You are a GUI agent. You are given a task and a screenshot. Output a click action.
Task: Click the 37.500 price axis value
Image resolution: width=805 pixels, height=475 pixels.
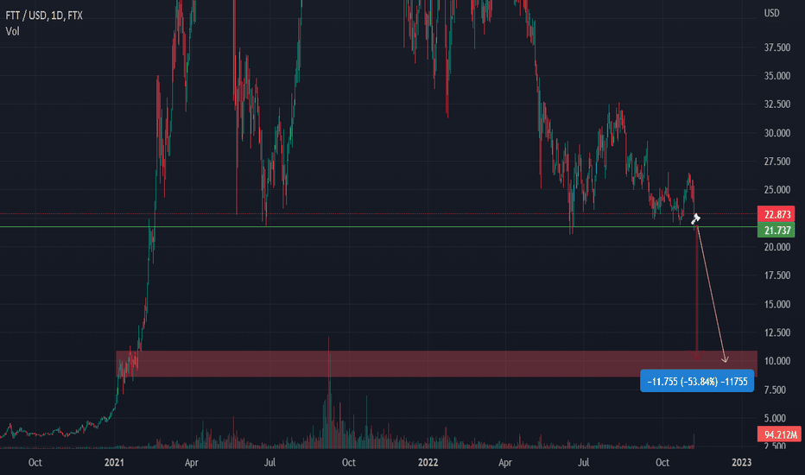pyautogui.click(x=776, y=47)
